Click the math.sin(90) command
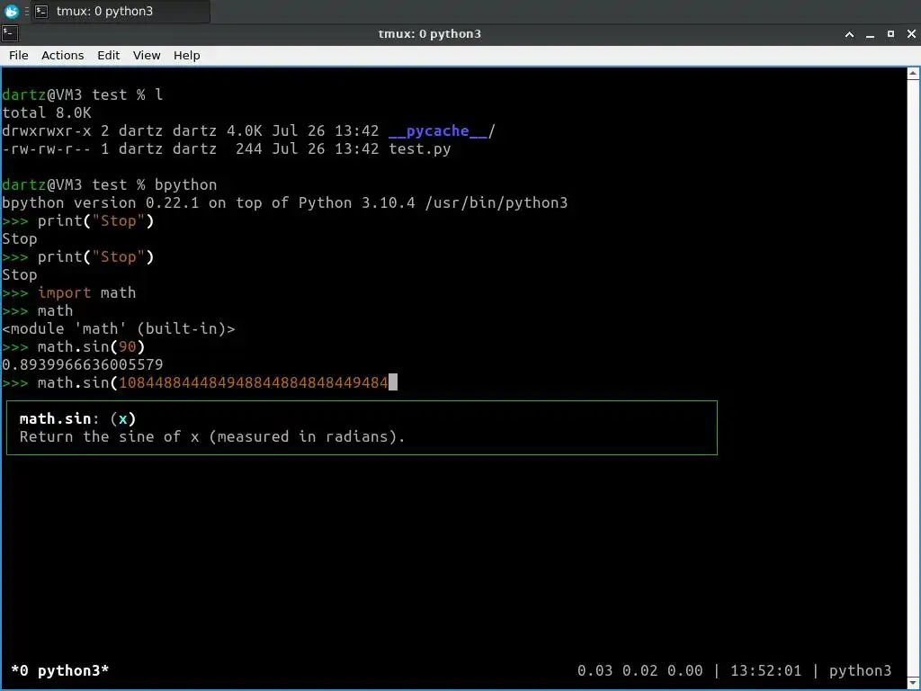This screenshot has width=921, height=691. pyautogui.click(x=91, y=346)
